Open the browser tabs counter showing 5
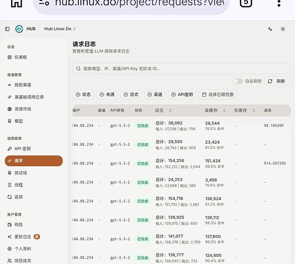The image size is (295, 264). pyautogui.click(x=246, y=3)
